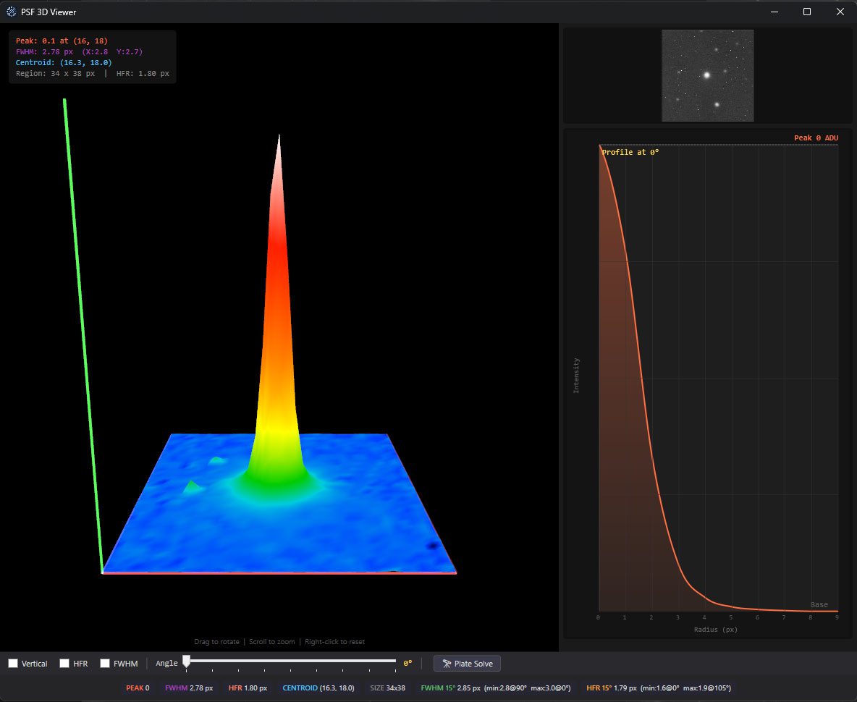Click the Angle slider handle
Viewport: 857px width, 702px height.
tap(186, 661)
